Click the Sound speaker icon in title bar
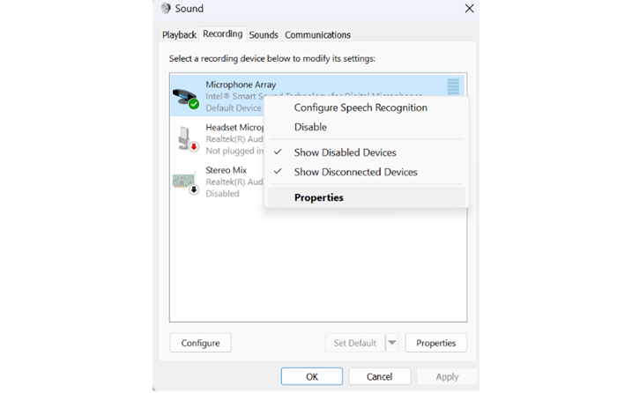The width and height of the screenshot is (617, 393). point(166,8)
